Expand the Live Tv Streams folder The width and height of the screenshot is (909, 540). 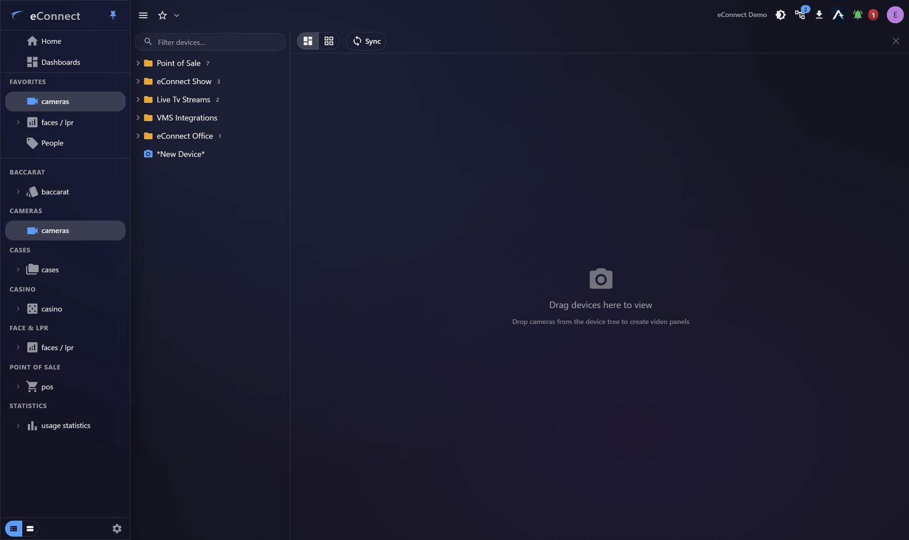(x=138, y=99)
